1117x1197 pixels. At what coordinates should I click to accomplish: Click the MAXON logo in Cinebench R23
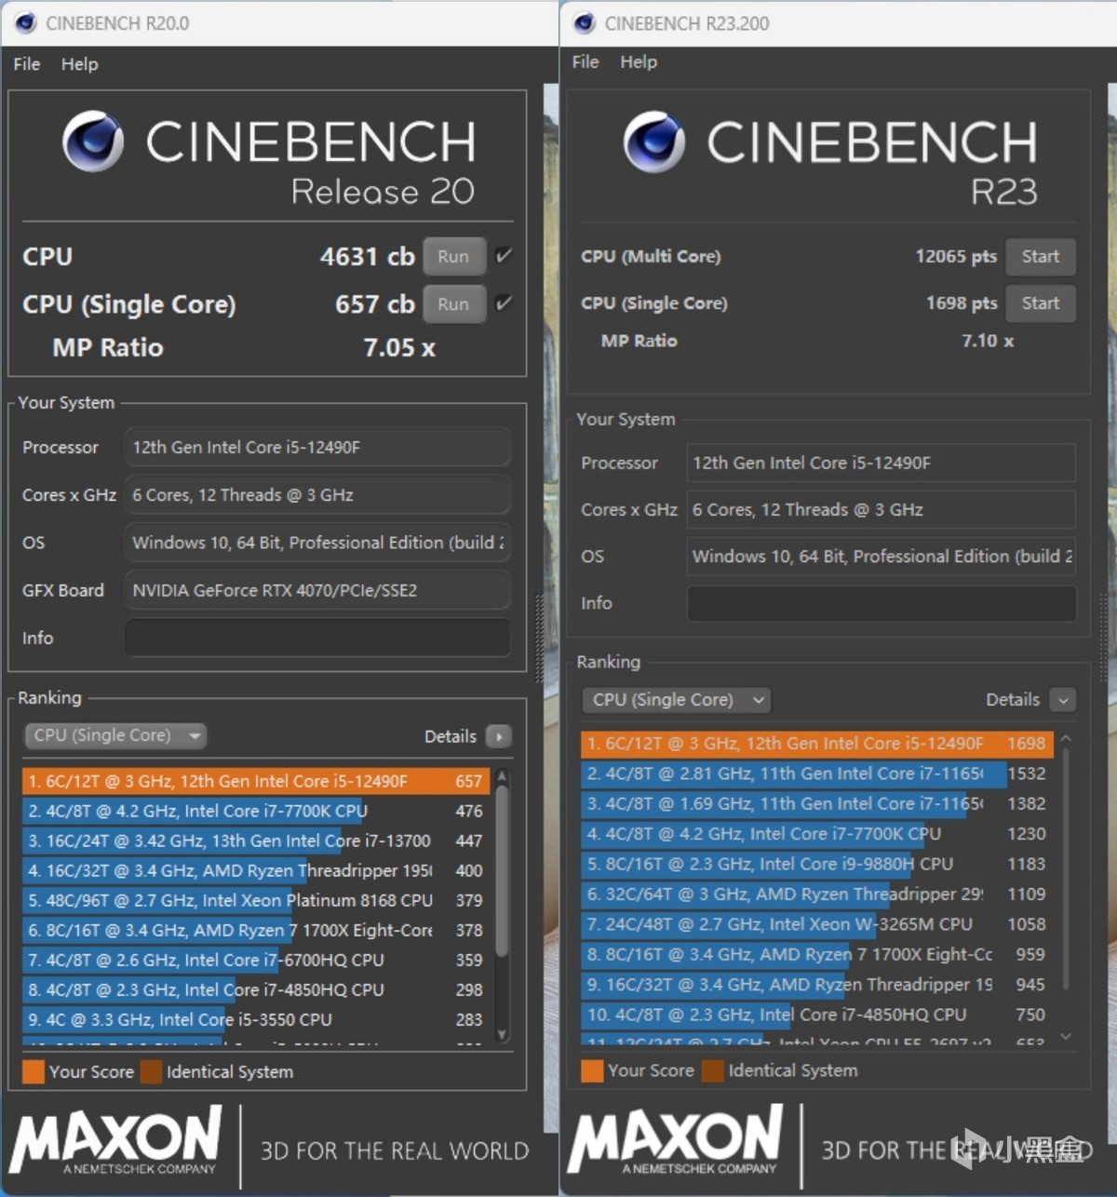[x=676, y=1140]
